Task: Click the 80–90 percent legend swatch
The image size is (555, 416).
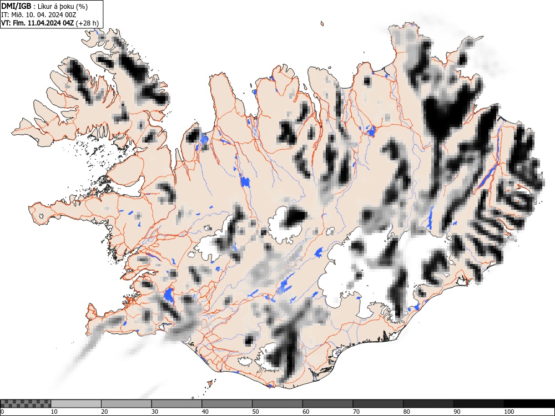Action: 428,404
